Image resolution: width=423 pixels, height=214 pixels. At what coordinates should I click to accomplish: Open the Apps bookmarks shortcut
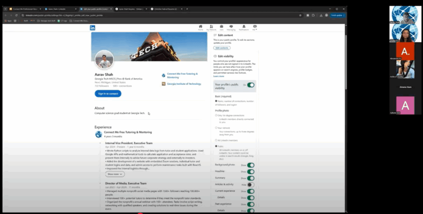pos(8,21)
